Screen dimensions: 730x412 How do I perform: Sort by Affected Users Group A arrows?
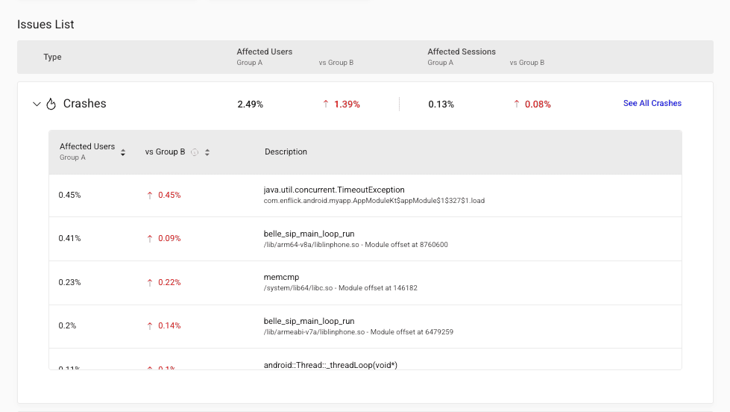123,152
